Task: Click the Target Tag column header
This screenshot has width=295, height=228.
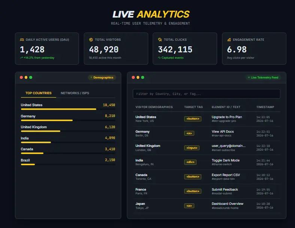Action: click(194, 107)
